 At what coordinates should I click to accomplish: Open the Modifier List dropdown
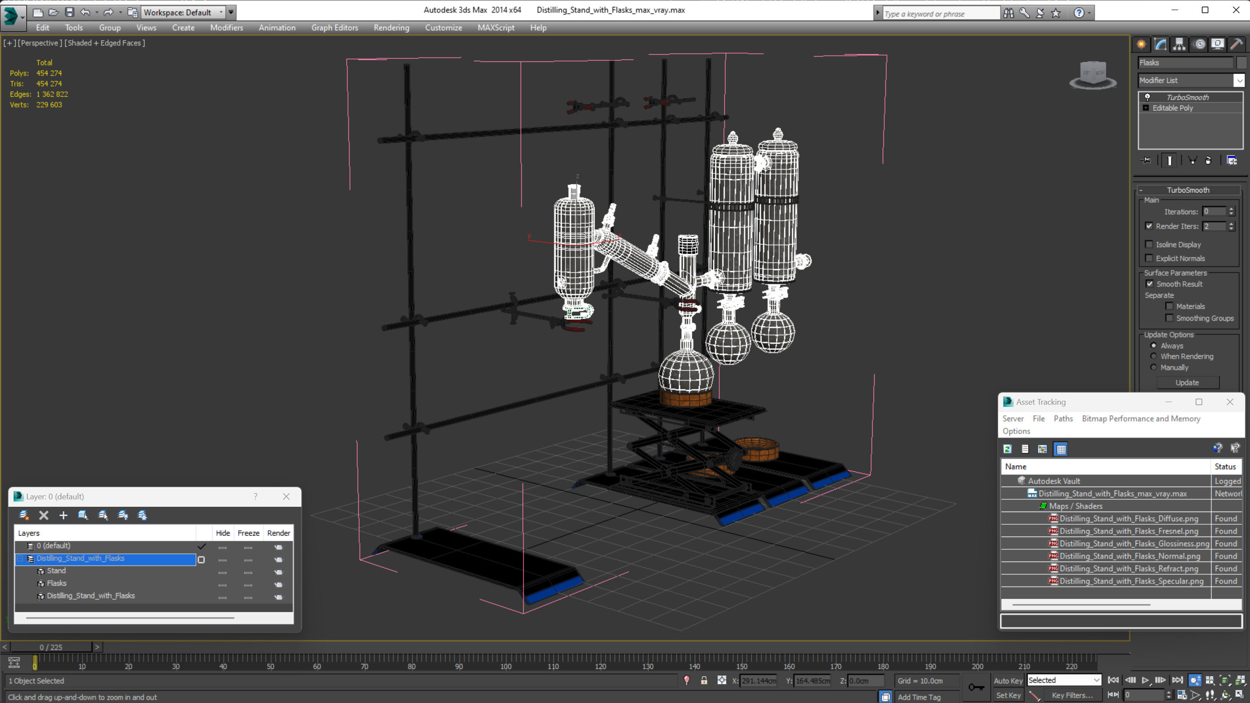(x=1239, y=80)
